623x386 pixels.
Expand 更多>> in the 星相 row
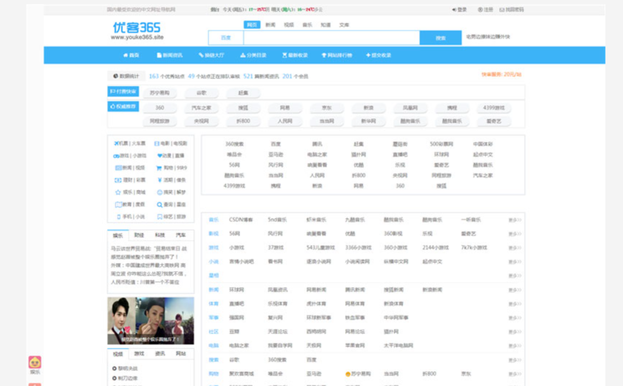514,276
